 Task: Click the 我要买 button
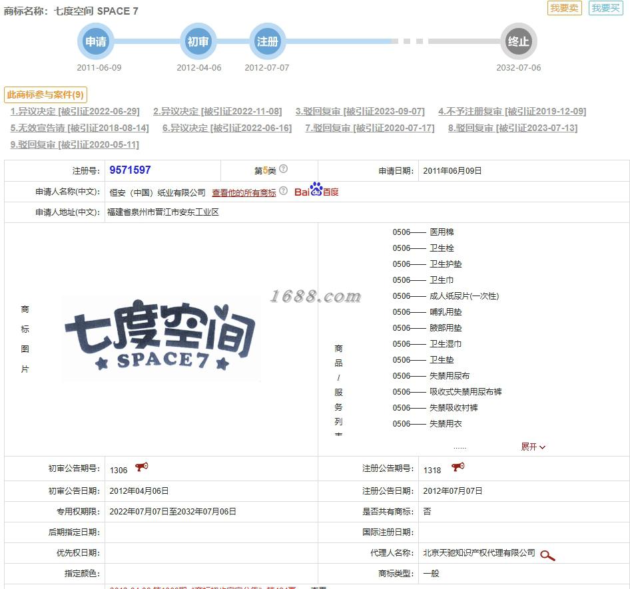click(x=605, y=8)
